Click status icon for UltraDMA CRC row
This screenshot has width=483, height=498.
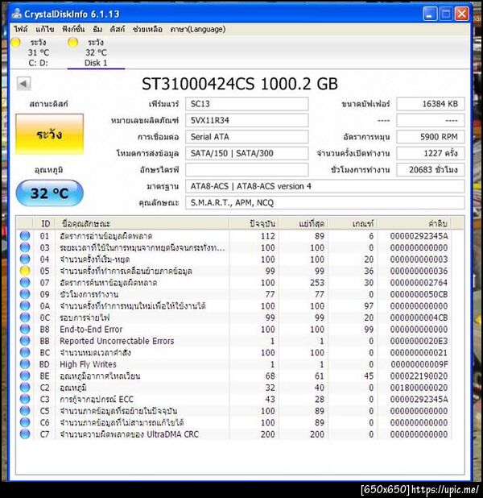[25, 434]
